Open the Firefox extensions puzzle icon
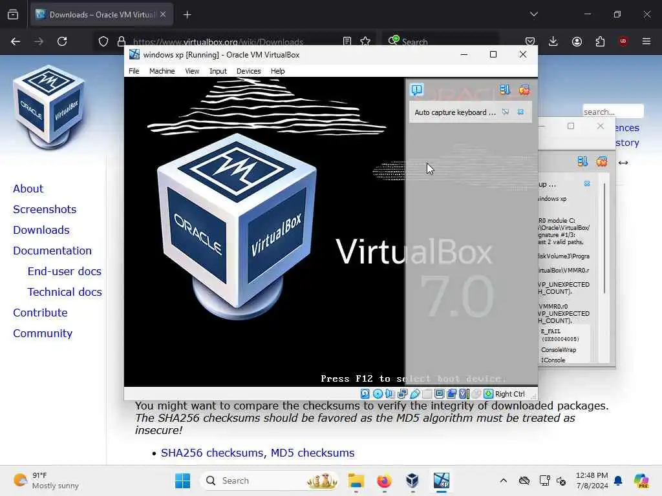 point(600,41)
